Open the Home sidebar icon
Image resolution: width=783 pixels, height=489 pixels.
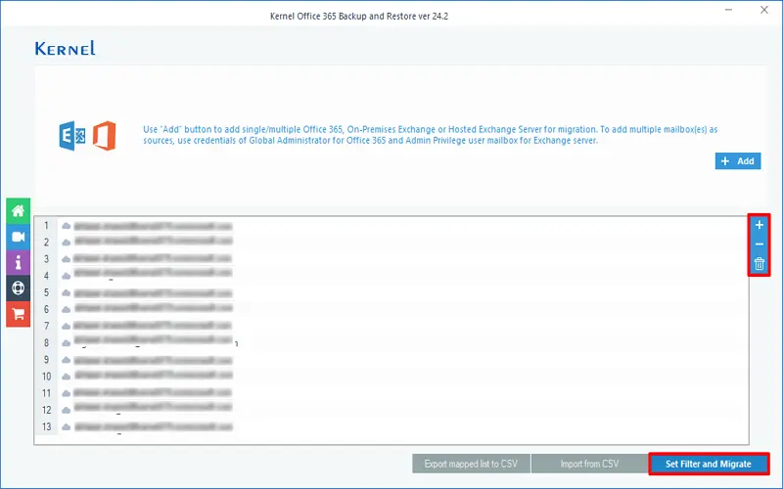point(18,210)
